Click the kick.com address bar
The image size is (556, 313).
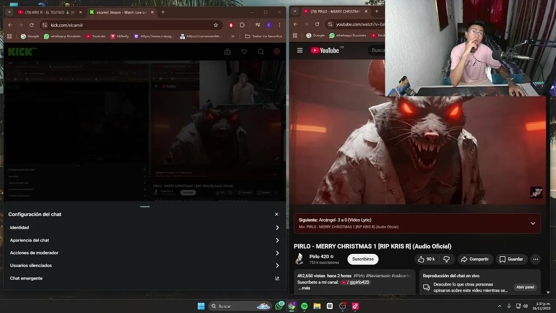(x=130, y=25)
